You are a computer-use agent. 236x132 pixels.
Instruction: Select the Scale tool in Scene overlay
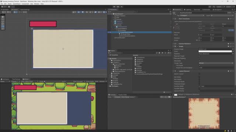pyautogui.click(x=3, y=24)
